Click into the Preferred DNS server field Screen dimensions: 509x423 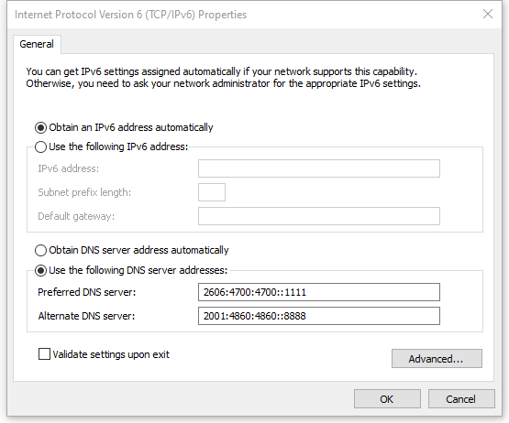(319, 292)
